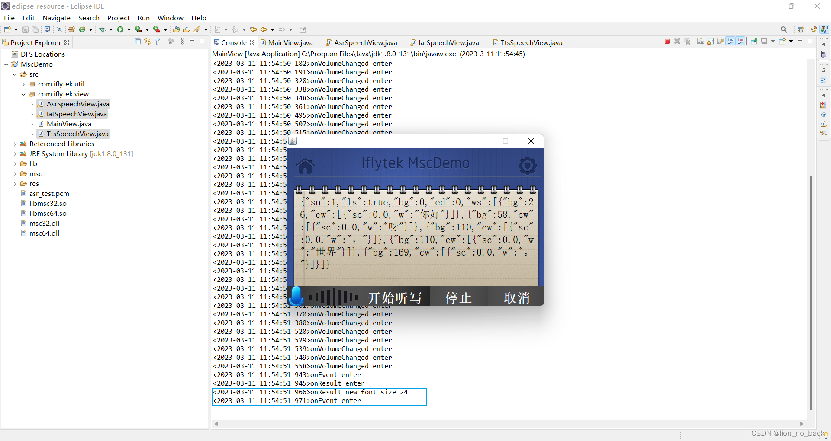The height and width of the screenshot is (441, 831).
Task: Expand the com.iflytek.util package
Action: click(x=23, y=84)
